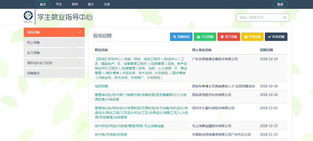Open the 【取消】研发中心 job posting link
Viewport: 313px width, 141px height.
pos(141,68)
